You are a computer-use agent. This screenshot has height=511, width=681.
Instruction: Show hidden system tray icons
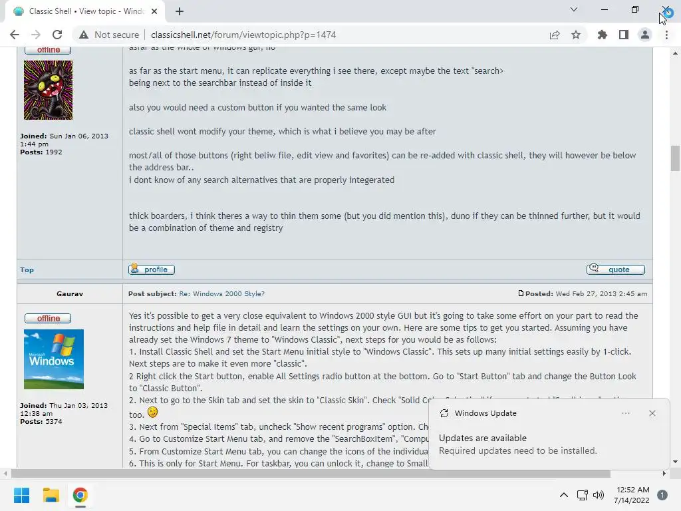tap(564, 495)
